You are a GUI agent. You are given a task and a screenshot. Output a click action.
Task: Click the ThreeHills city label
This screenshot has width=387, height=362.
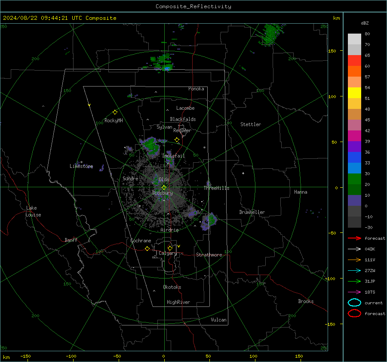[x=216, y=188]
